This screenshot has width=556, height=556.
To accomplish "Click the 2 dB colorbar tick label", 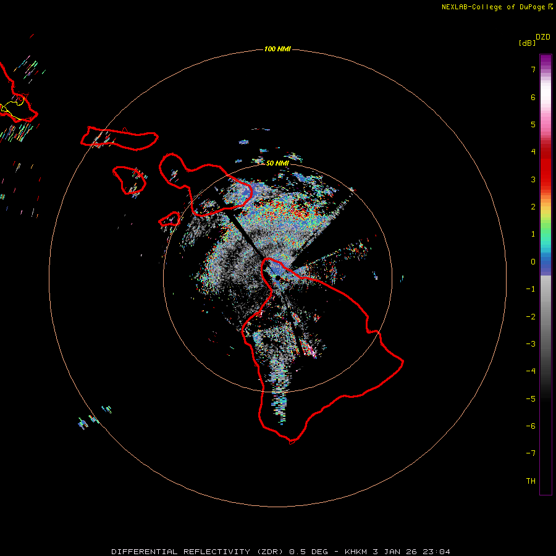I will 533,207.
